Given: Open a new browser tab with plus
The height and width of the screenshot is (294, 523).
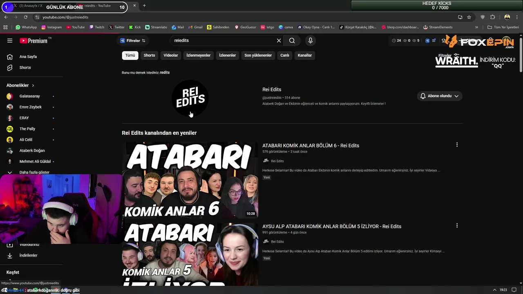Looking at the screenshot, I should click(x=144, y=6).
